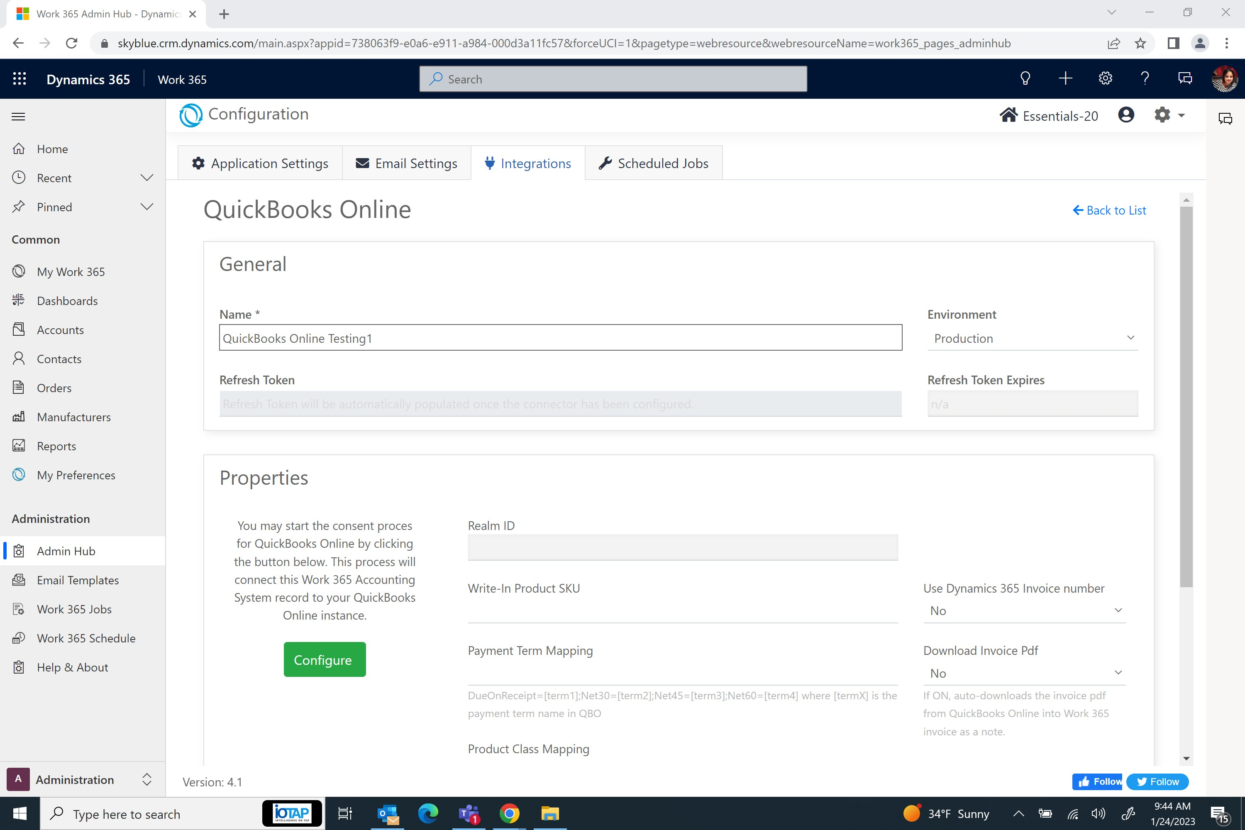Open the Environment dropdown showing Production

(x=1032, y=338)
